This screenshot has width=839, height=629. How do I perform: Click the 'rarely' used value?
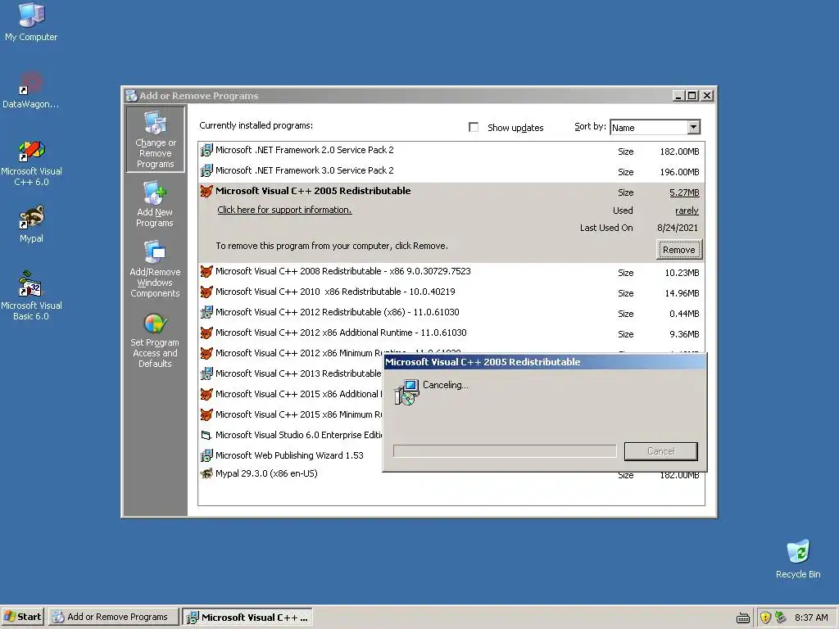pos(687,210)
